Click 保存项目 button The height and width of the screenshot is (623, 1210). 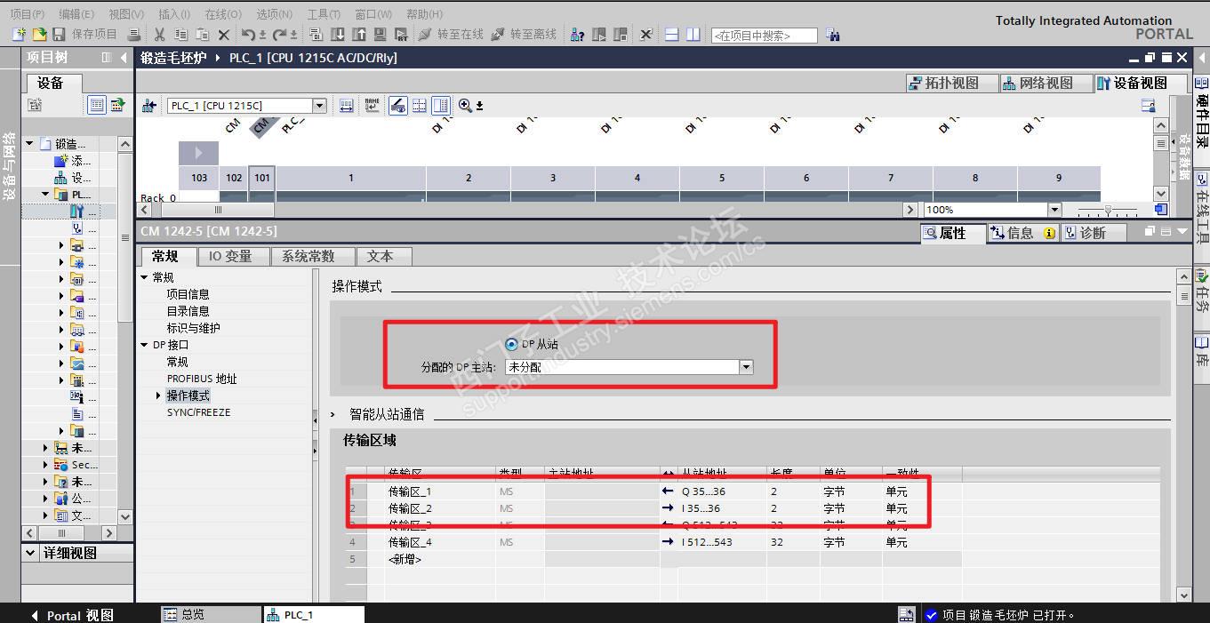(84, 35)
